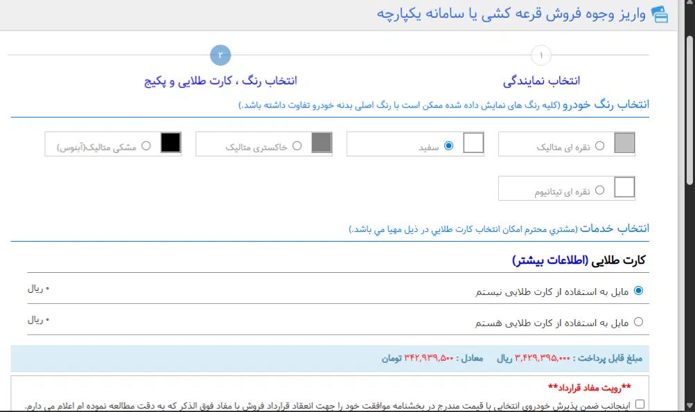Open the اطلاعات بیشتر link for golden card
This screenshot has height=412, width=695.
point(550,260)
